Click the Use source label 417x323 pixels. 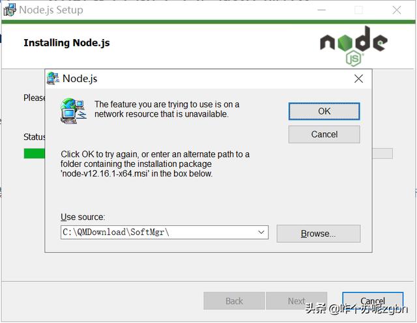point(83,217)
